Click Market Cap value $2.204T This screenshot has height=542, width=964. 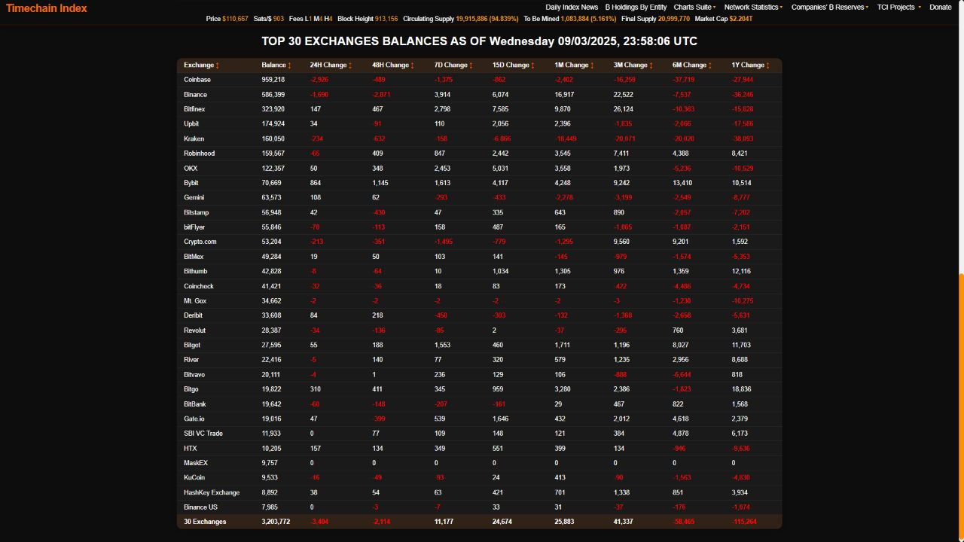pos(741,19)
